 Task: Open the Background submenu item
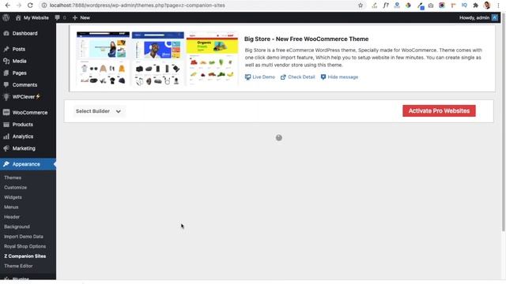coord(17,226)
